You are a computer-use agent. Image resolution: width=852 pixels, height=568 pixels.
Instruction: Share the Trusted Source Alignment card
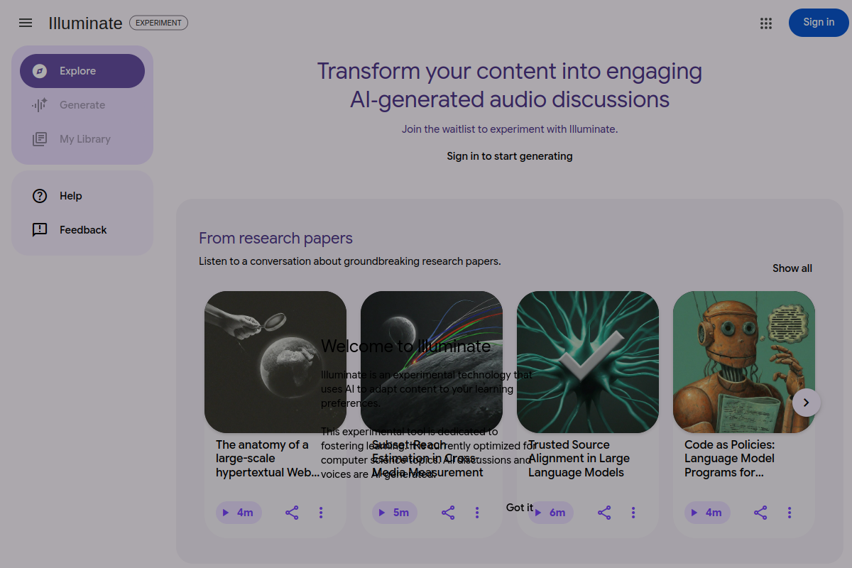pos(604,513)
